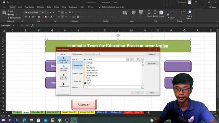This screenshot has width=219, height=123.
Task: Cancel the Insert Hyperlink dialog
Action: coord(152,93)
